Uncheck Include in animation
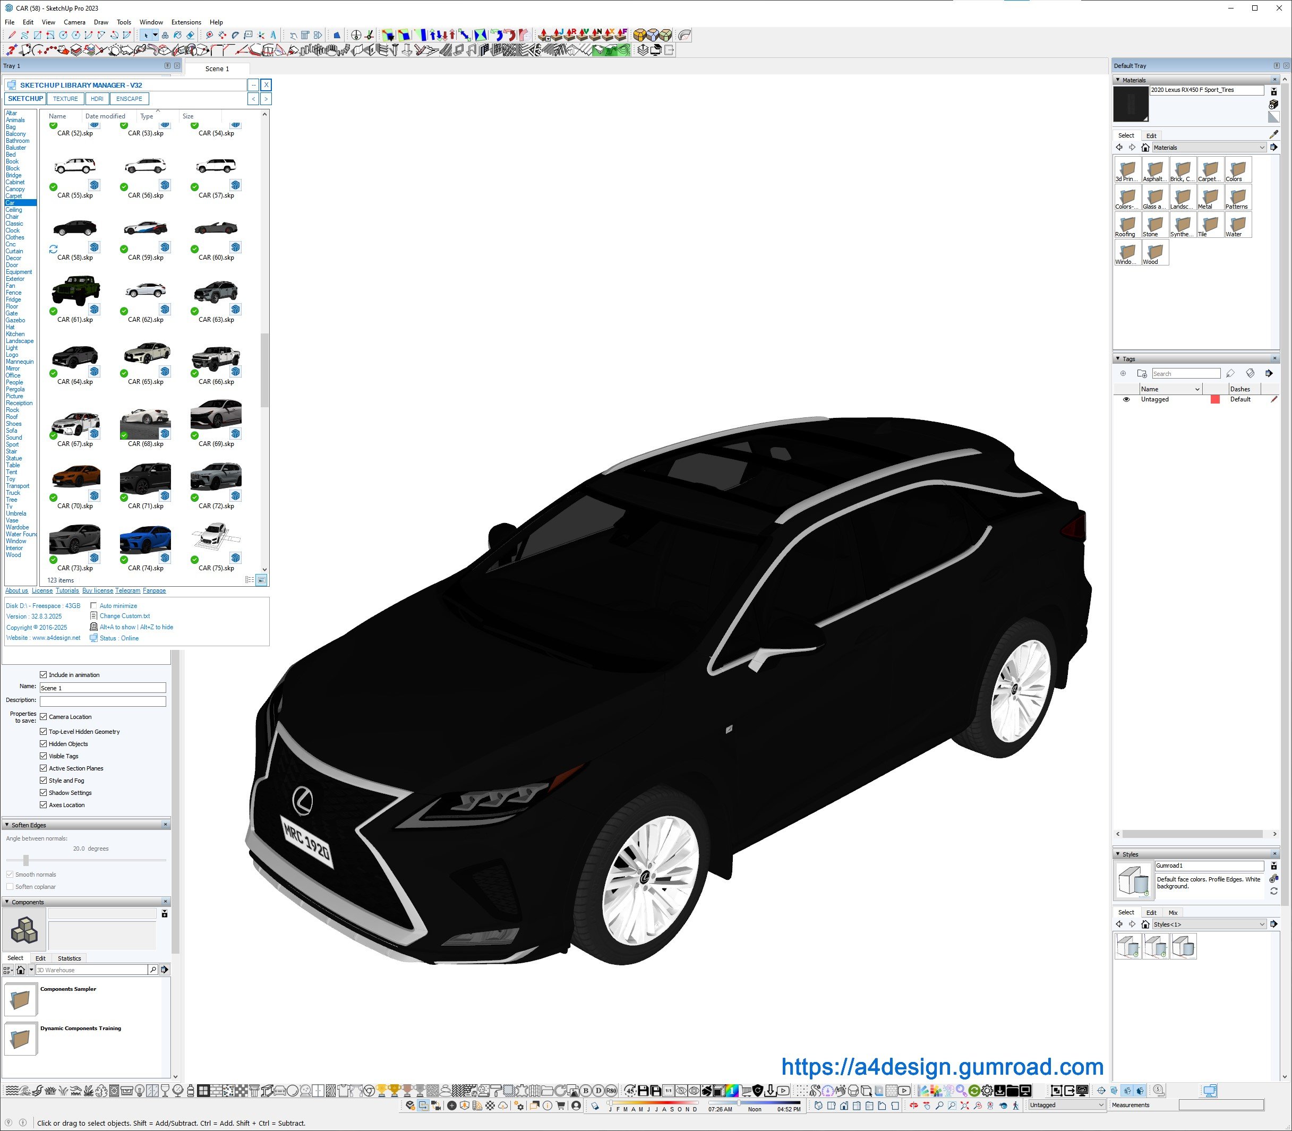Viewport: 1292px width, 1131px height. pos(44,675)
